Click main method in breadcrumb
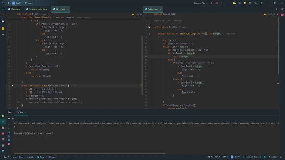The image size is (285, 160). pos(52,157)
